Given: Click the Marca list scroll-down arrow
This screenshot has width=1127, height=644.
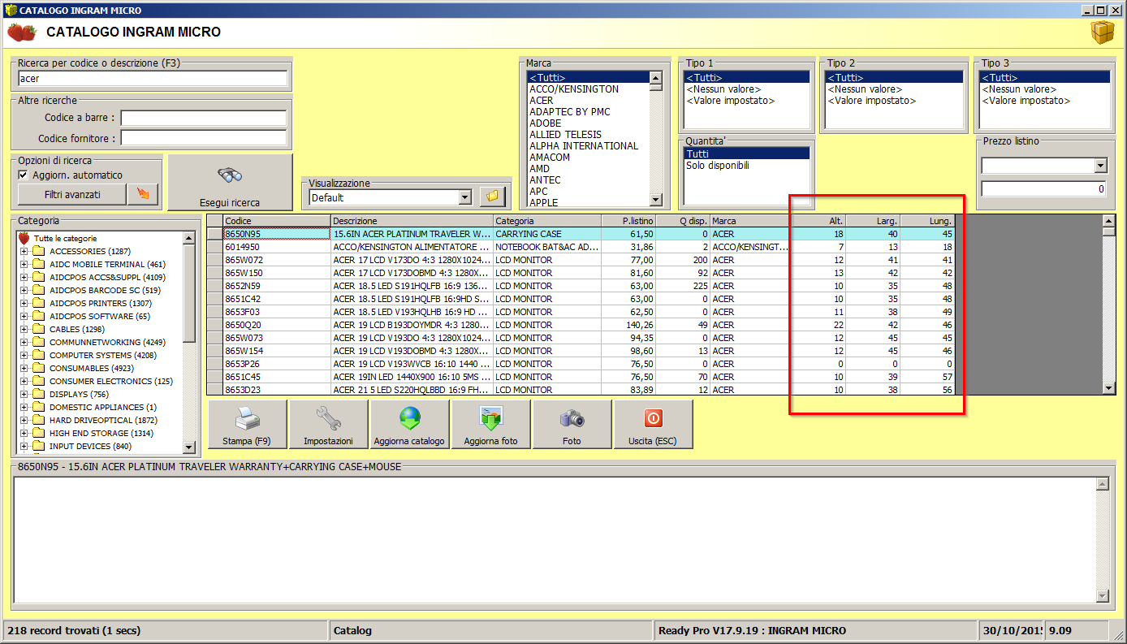Looking at the screenshot, I should 655,200.
